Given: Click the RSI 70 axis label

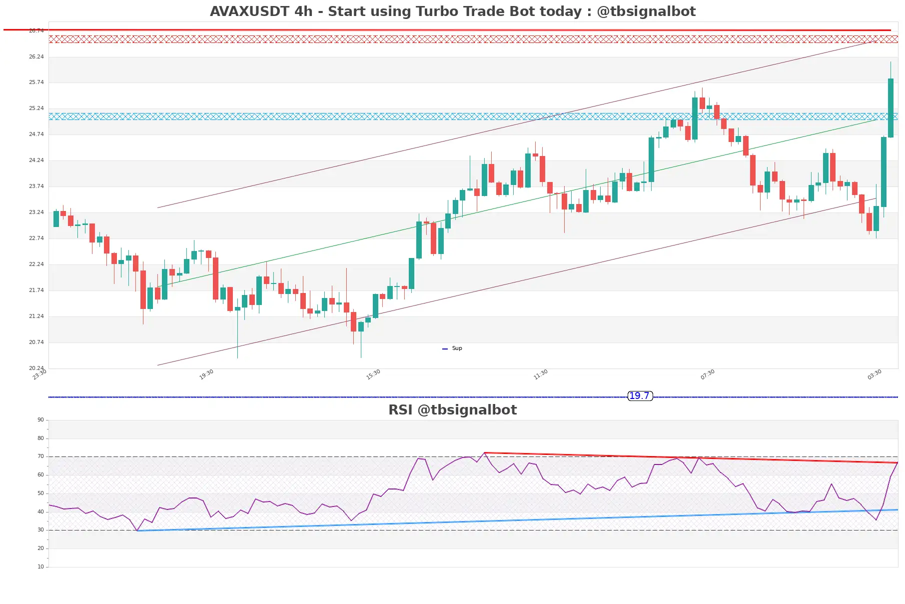Looking at the screenshot, I should click(x=40, y=456).
